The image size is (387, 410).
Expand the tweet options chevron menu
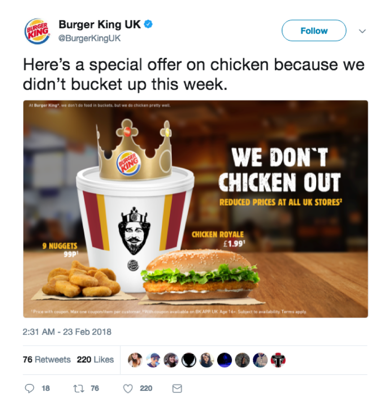pos(362,31)
